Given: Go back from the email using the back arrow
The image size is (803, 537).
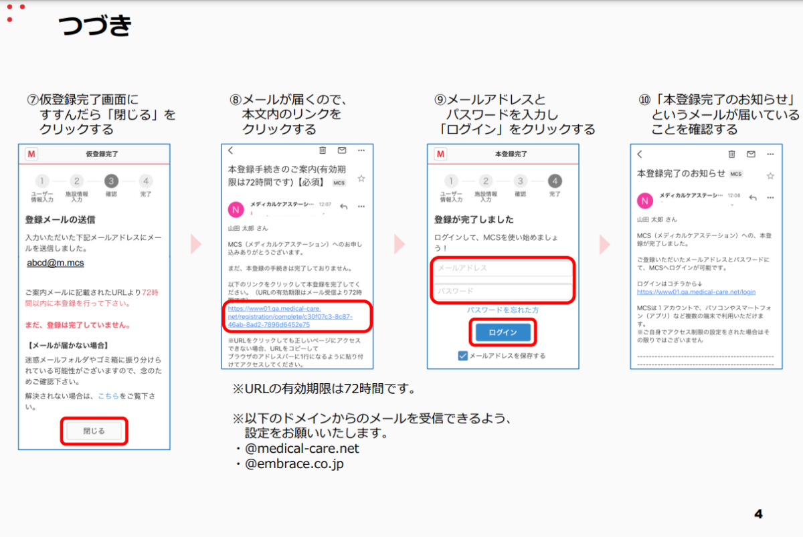Looking at the screenshot, I should coord(230,152).
